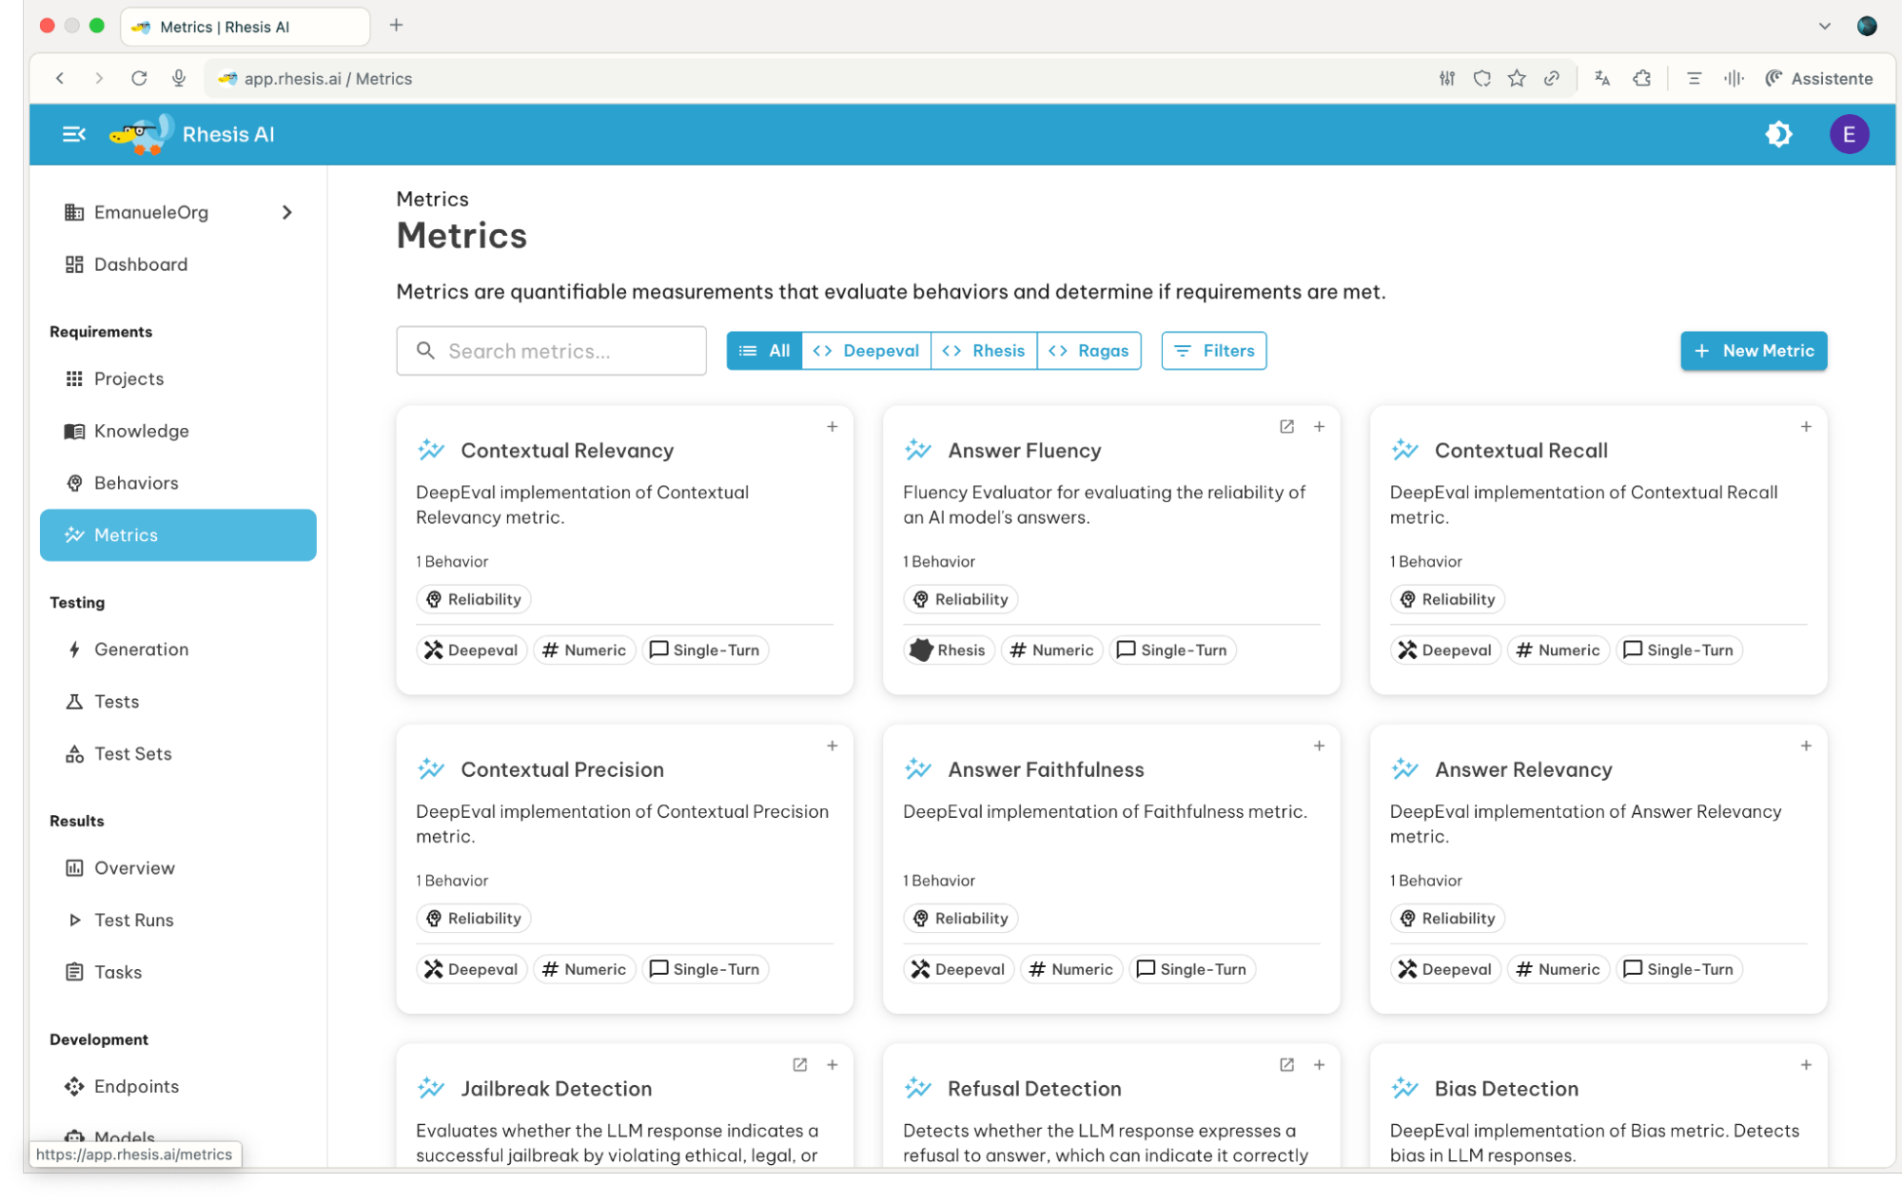Expand the EmanueleOrg organization chevron
The image size is (1902, 1203).
286,212
